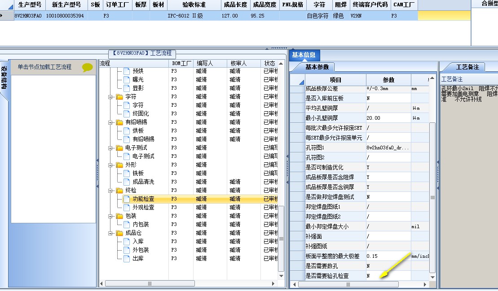Click the folder icon for 电子测试 group
The image size is (498, 291).
click(119, 148)
